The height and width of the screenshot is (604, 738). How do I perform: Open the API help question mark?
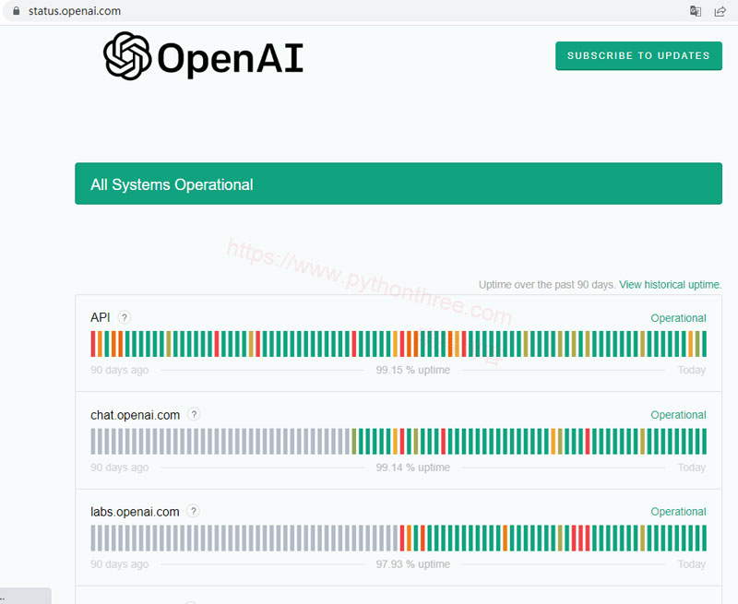point(125,317)
